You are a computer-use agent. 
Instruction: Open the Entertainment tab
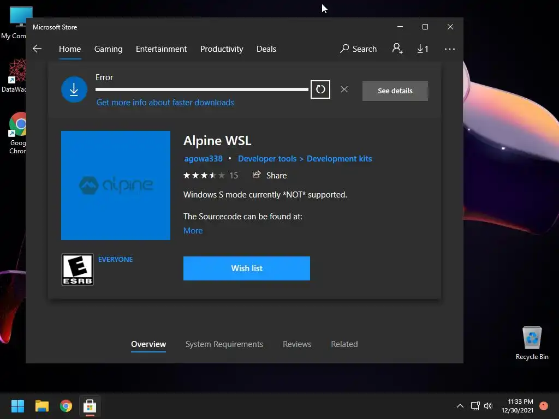click(x=161, y=49)
